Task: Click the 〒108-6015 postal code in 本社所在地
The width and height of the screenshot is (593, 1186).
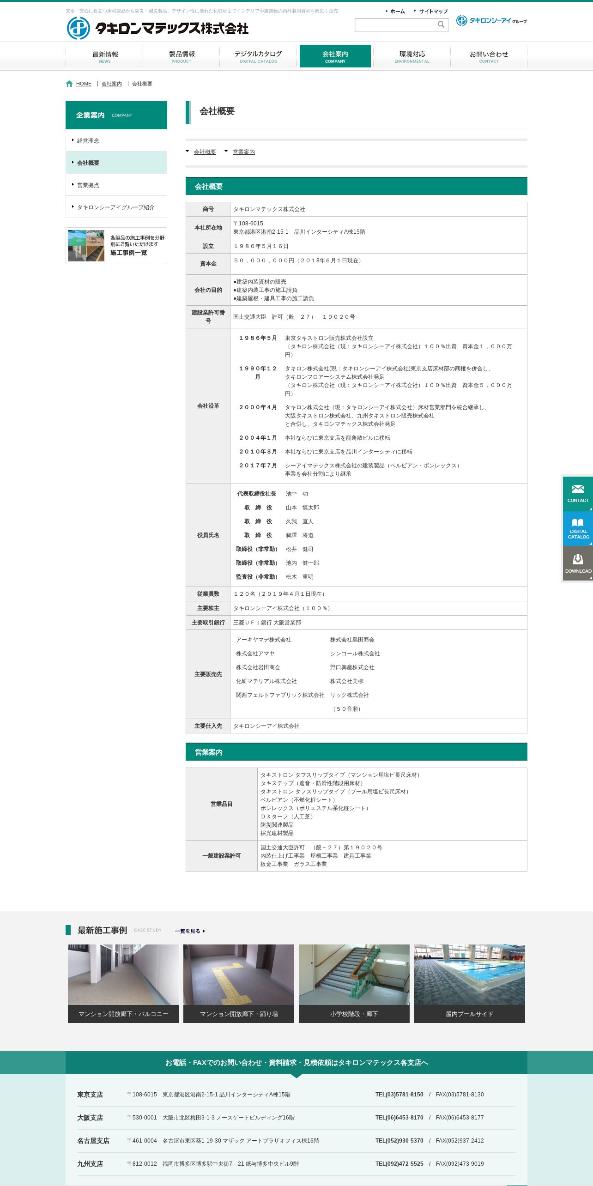Action: point(248,224)
